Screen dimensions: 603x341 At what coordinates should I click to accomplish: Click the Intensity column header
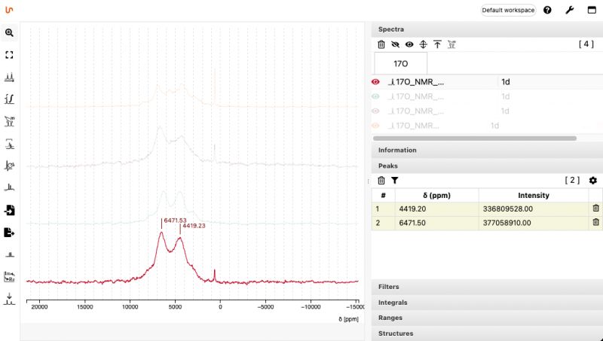[534, 196]
